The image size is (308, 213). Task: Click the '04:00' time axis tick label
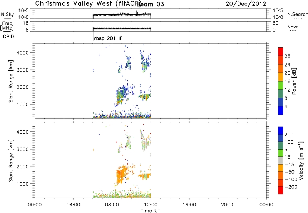pyautogui.click(x=73, y=205)
